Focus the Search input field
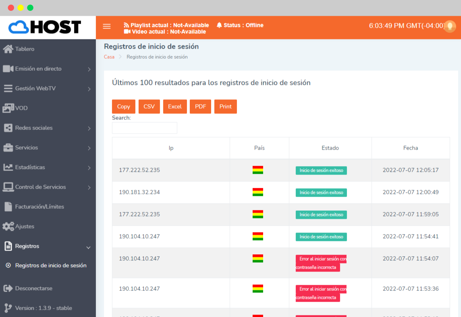This screenshot has width=461, height=317. point(145,128)
